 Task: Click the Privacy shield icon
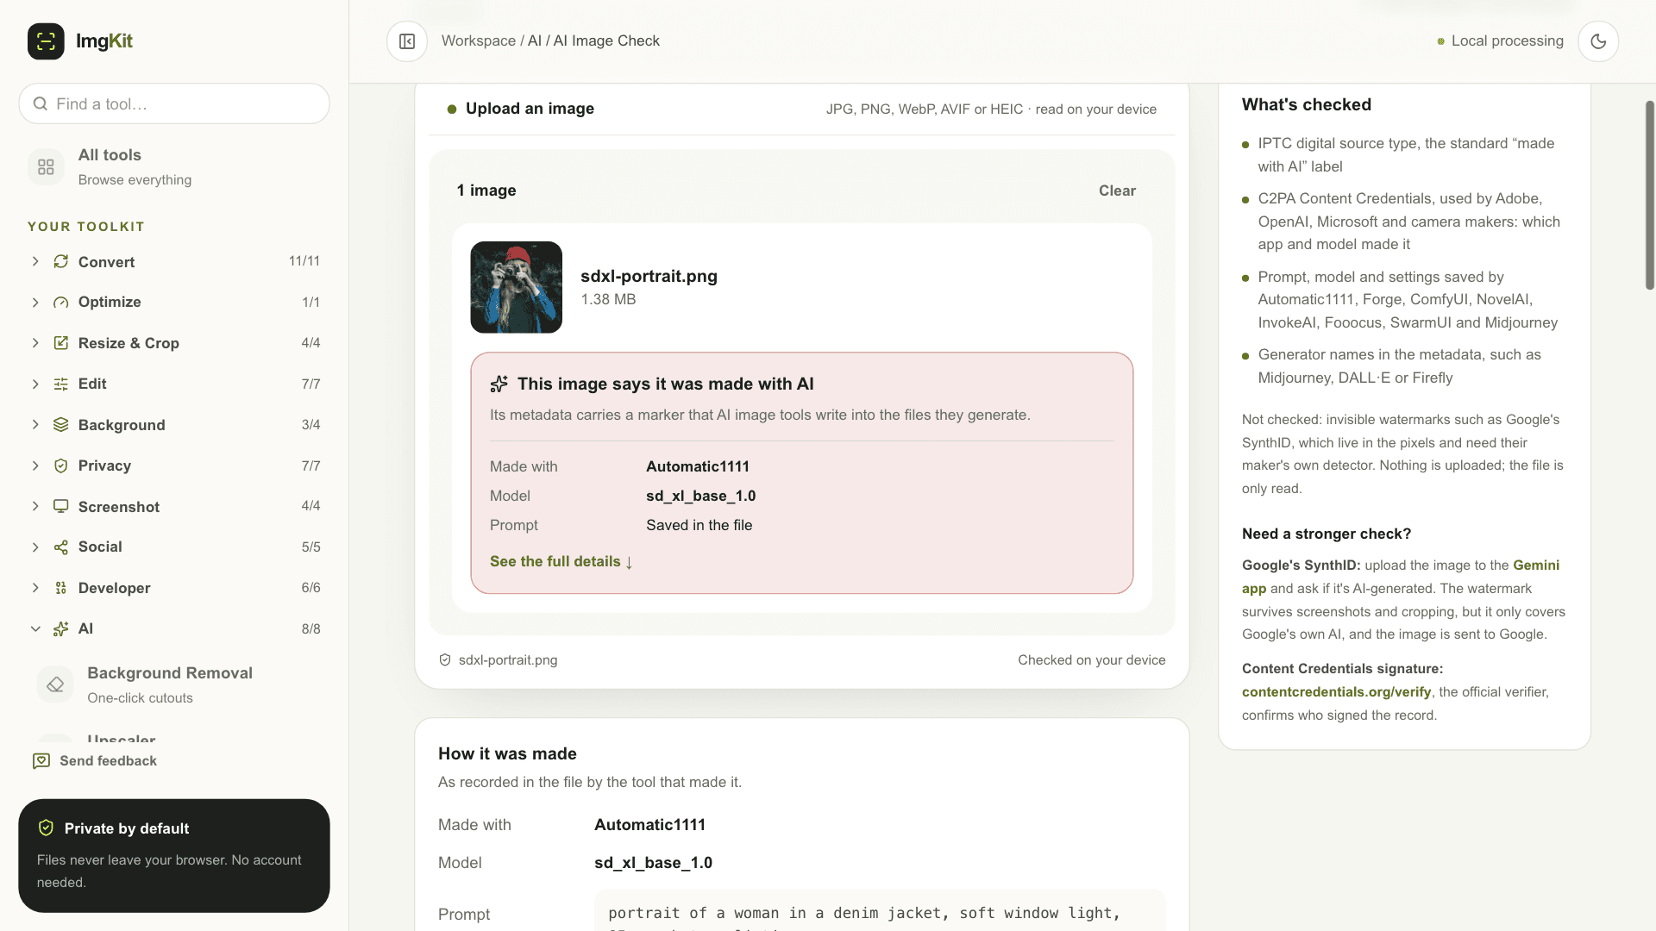pos(61,465)
